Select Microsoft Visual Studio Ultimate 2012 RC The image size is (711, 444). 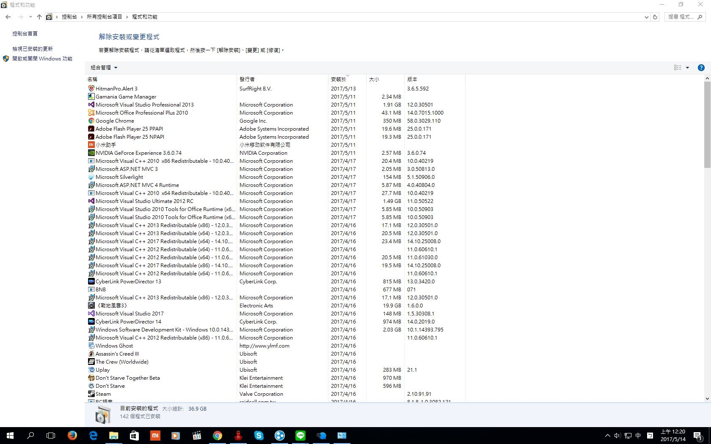(x=275, y=201)
